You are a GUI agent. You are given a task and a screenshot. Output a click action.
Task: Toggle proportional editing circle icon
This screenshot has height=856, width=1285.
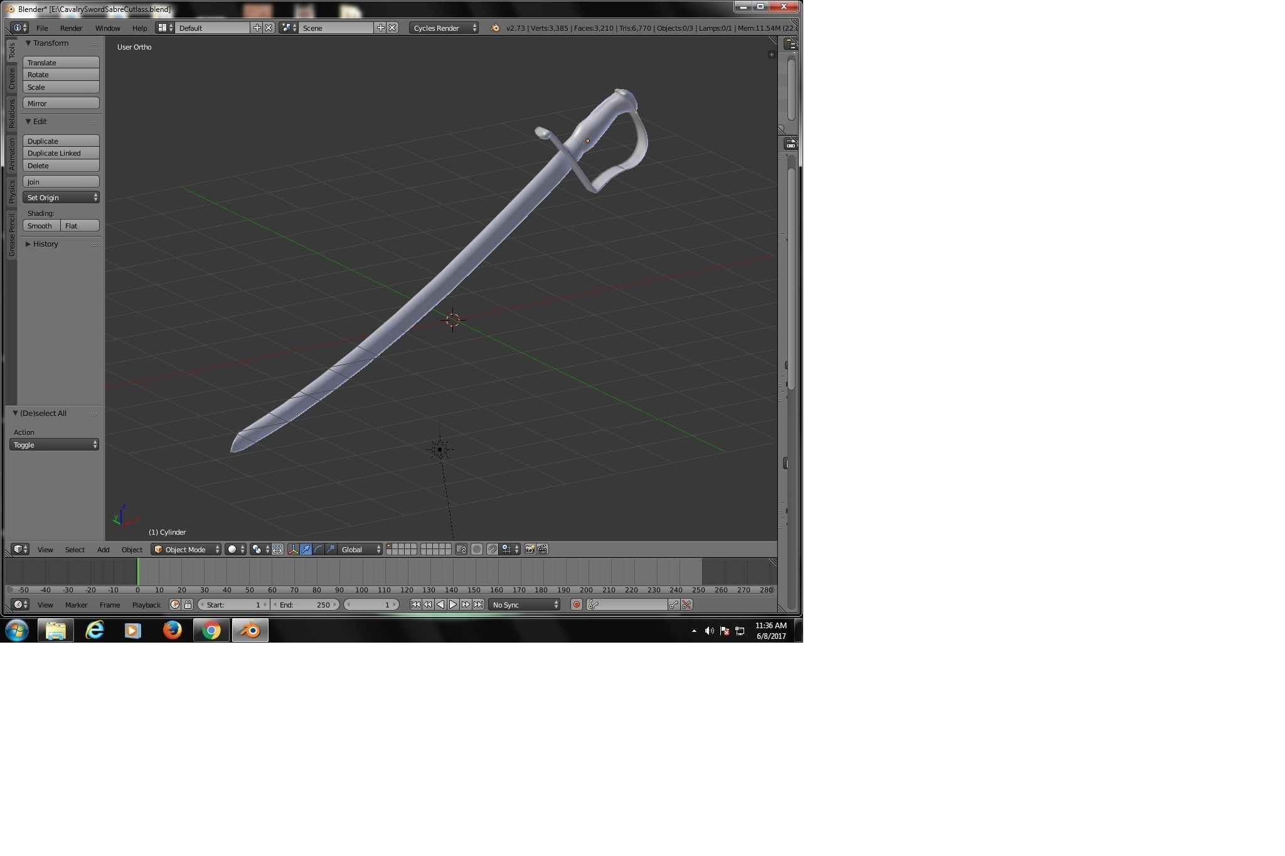point(477,550)
